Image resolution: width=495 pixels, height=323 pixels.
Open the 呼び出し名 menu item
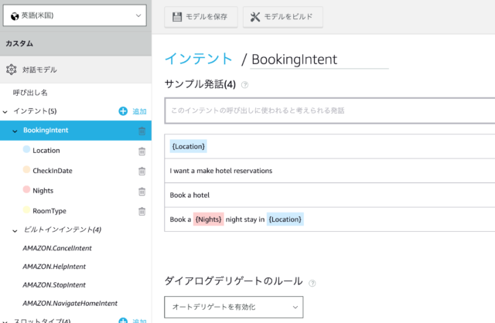click(x=30, y=93)
